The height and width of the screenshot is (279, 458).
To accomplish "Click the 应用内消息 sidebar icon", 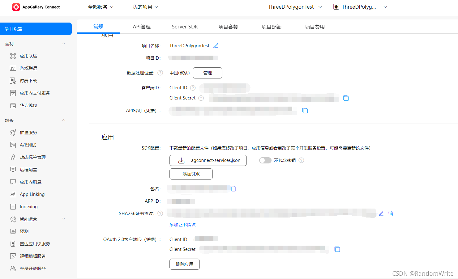I will [13, 182].
